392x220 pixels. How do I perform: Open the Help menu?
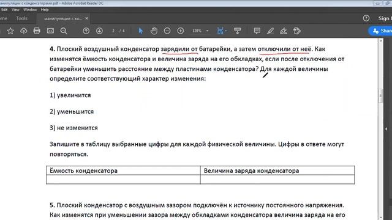pos(45,10)
